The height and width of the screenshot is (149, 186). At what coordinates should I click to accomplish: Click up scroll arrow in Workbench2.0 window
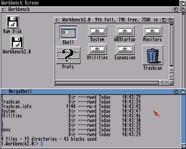tap(171, 70)
